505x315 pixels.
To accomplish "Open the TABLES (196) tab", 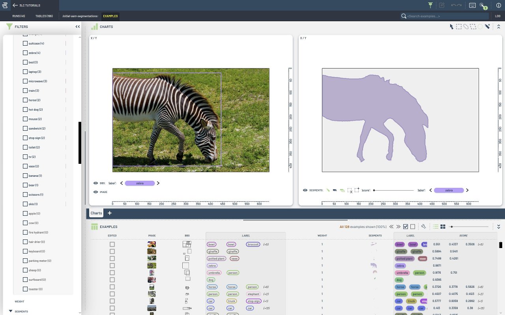I will click(x=44, y=16).
